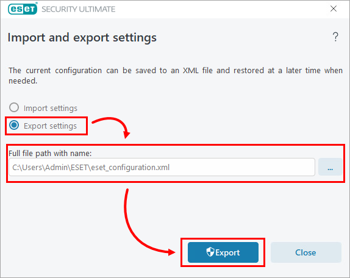Click the 'Import and export settings' heading

(x=82, y=37)
